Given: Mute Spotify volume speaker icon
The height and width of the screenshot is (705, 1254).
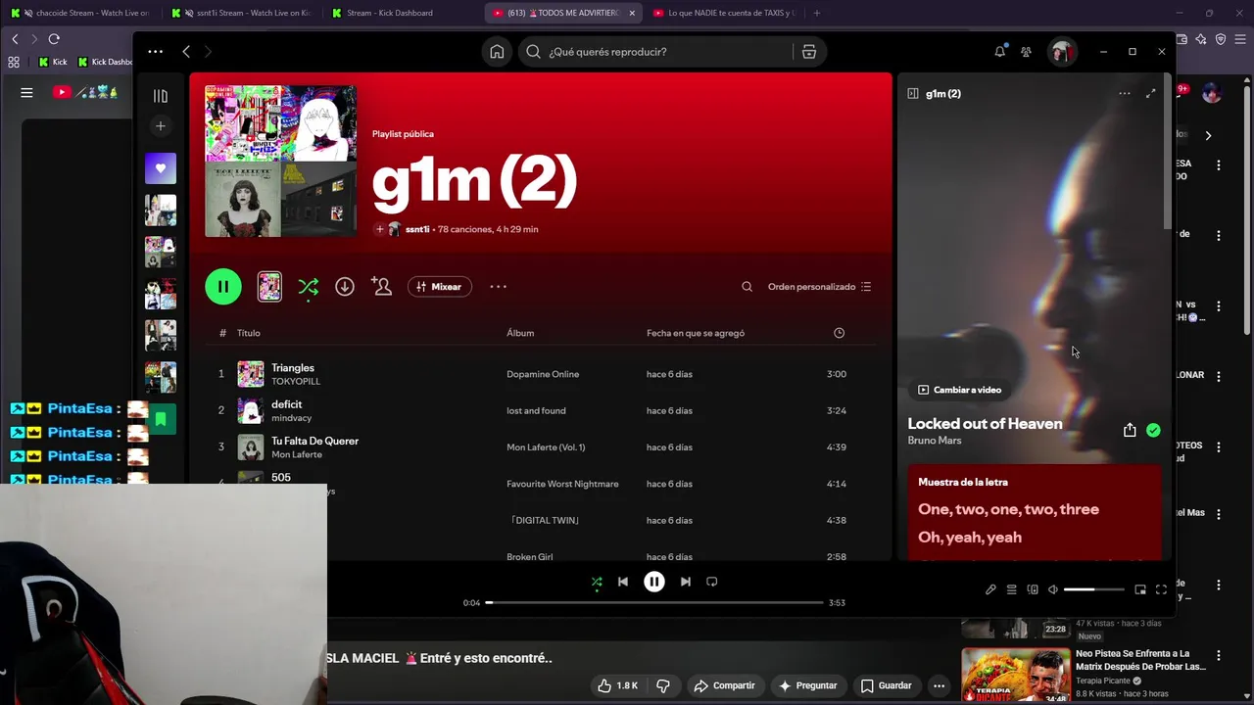Looking at the screenshot, I should [1053, 589].
